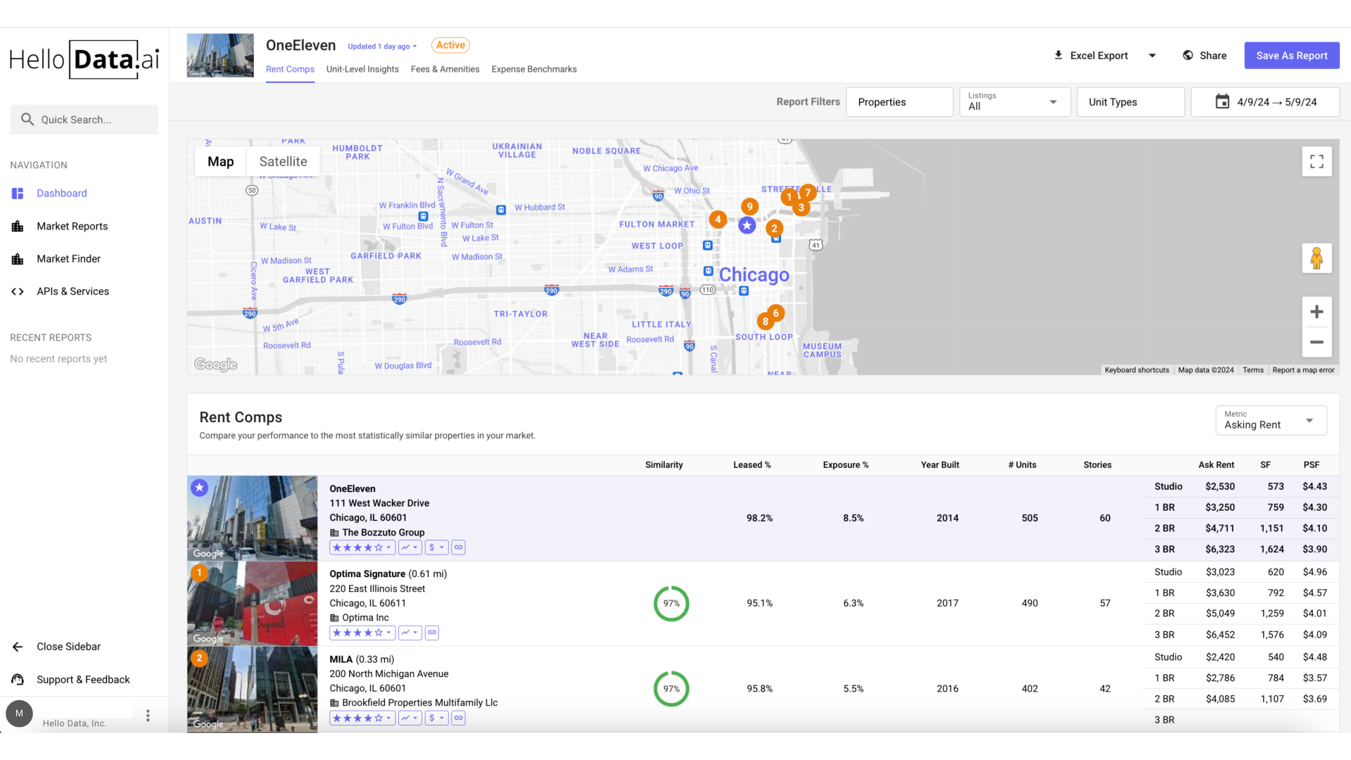1351x760 pixels.
Task: Switch to Expense Benchmarks tab
Action: pyautogui.click(x=534, y=69)
